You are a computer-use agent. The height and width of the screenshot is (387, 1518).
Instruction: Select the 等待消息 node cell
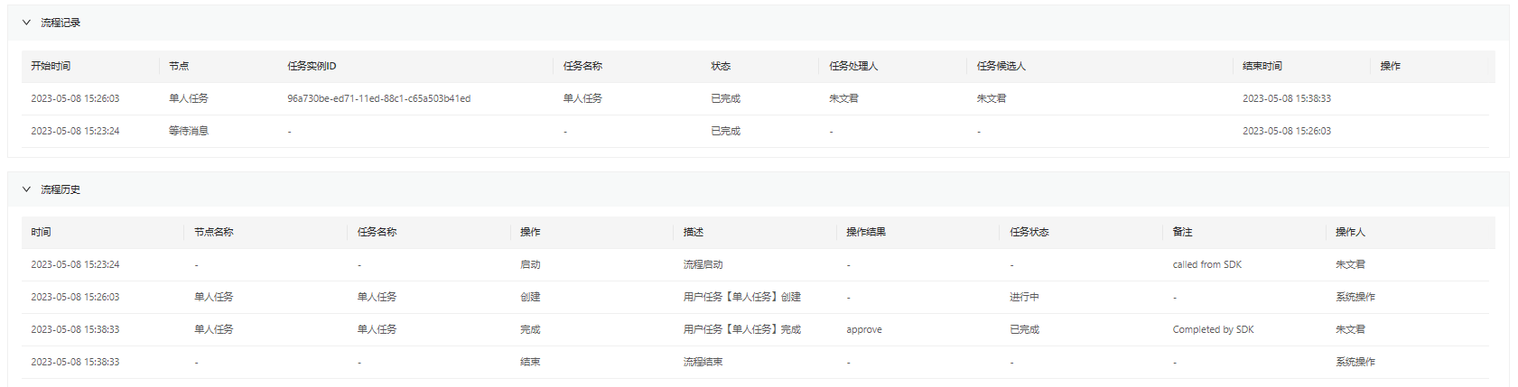click(188, 131)
